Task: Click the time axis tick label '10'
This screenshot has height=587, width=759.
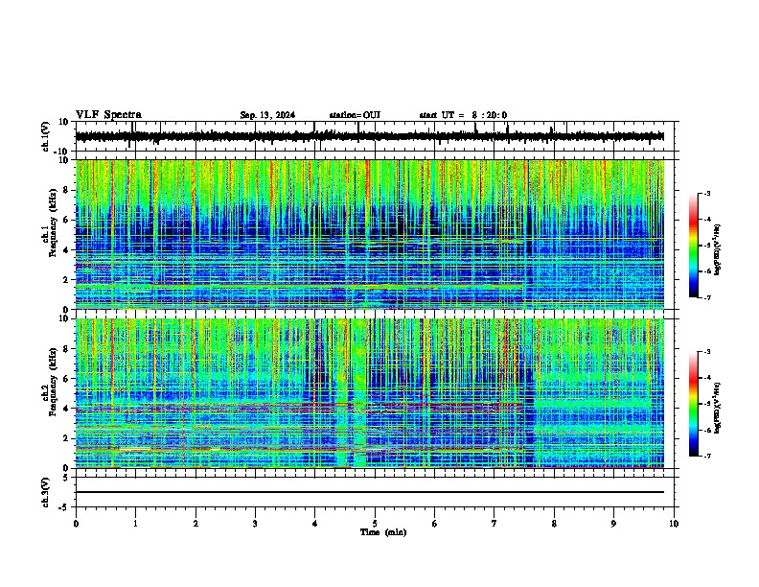Action: (x=674, y=524)
